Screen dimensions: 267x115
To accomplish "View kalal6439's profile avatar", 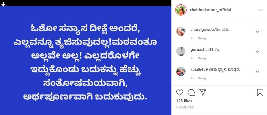I will click(181, 71).
